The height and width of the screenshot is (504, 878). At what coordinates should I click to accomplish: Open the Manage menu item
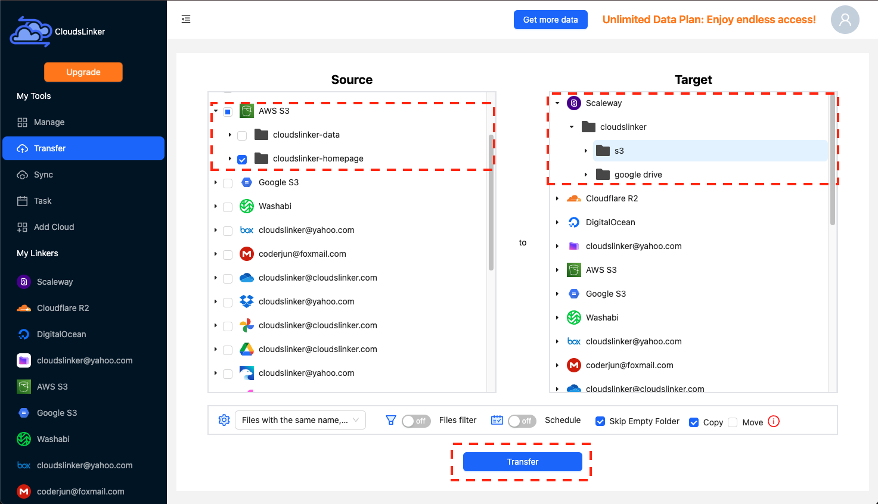pos(83,122)
